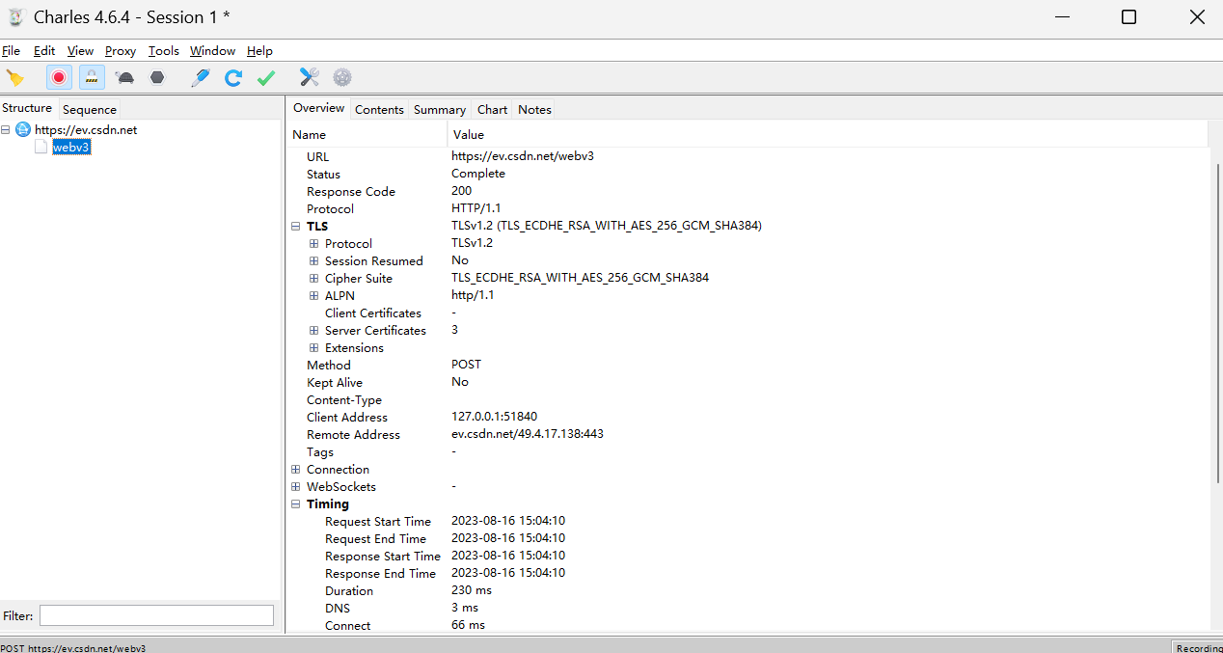This screenshot has height=653, width=1223.
Task: Clear the session with the broom icon
Action: coord(14,78)
